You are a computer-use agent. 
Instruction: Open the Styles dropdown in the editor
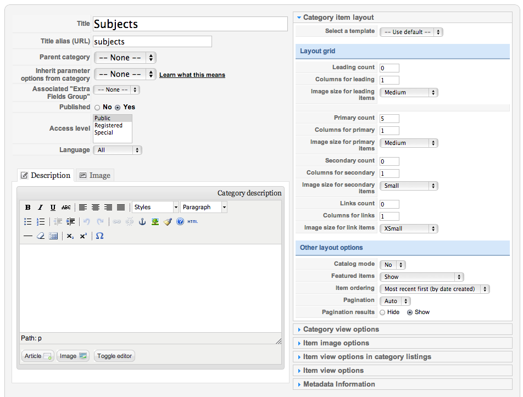(155, 208)
